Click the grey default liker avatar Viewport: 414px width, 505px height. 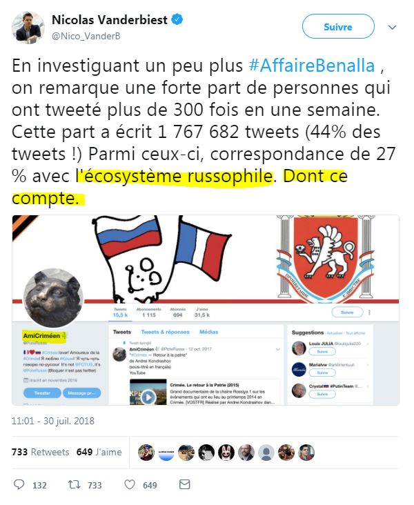pyautogui.click(x=266, y=452)
